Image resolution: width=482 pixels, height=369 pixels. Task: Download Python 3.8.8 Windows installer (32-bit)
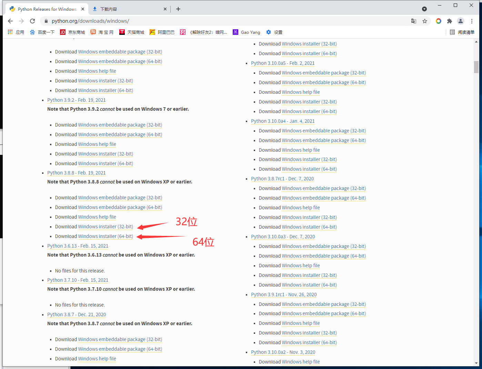click(x=106, y=227)
